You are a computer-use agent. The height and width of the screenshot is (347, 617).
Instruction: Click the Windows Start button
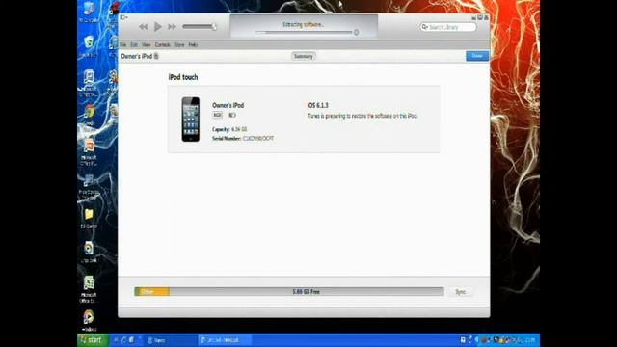point(93,340)
